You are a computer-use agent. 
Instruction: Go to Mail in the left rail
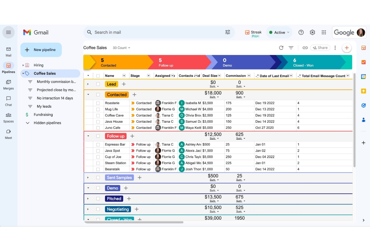coord(8,52)
